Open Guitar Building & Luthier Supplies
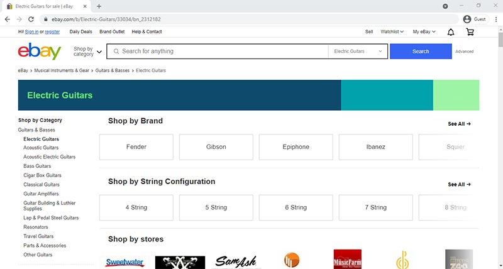Image resolution: width=503 pixels, height=269 pixels. click(x=50, y=206)
